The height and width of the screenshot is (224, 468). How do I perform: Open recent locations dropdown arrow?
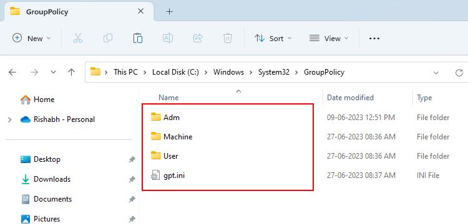click(x=54, y=72)
